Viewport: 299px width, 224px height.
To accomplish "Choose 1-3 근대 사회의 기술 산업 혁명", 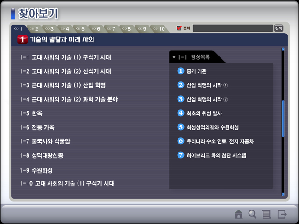I will click(63, 85).
